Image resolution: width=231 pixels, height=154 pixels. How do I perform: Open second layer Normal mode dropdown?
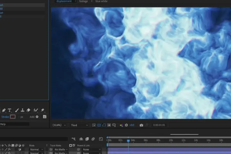[37, 153]
